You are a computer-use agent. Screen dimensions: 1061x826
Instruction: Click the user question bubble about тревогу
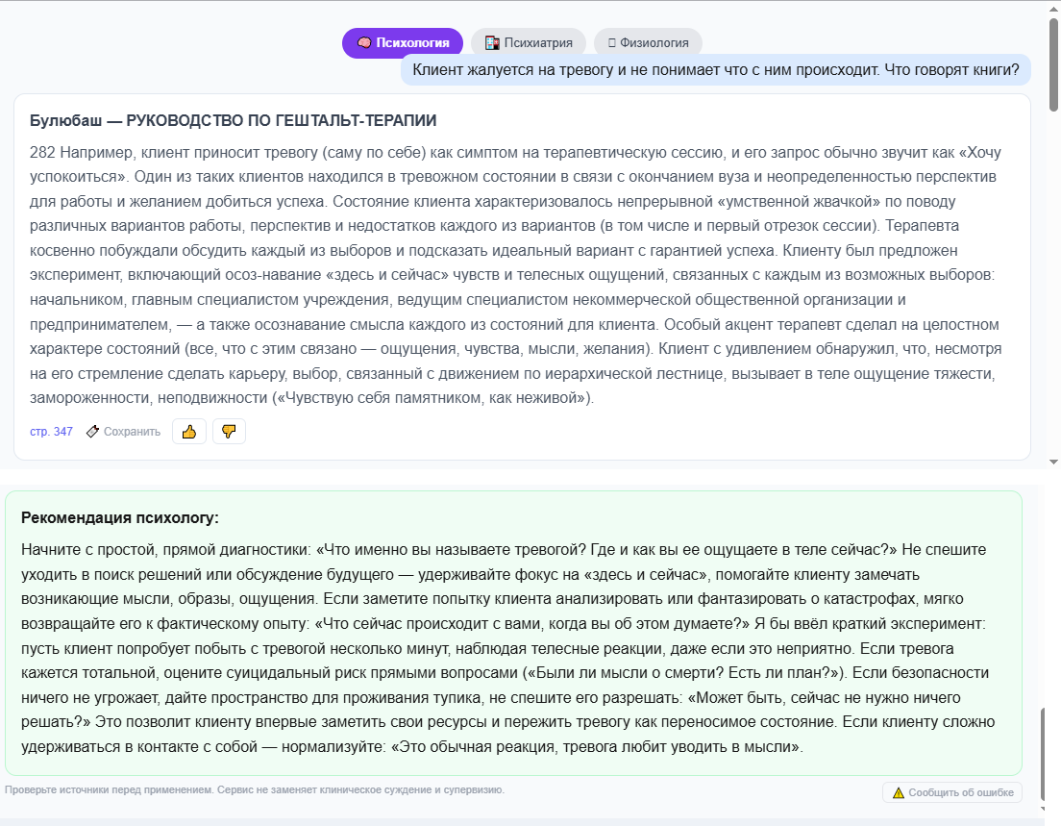pyautogui.click(x=715, y=70)
